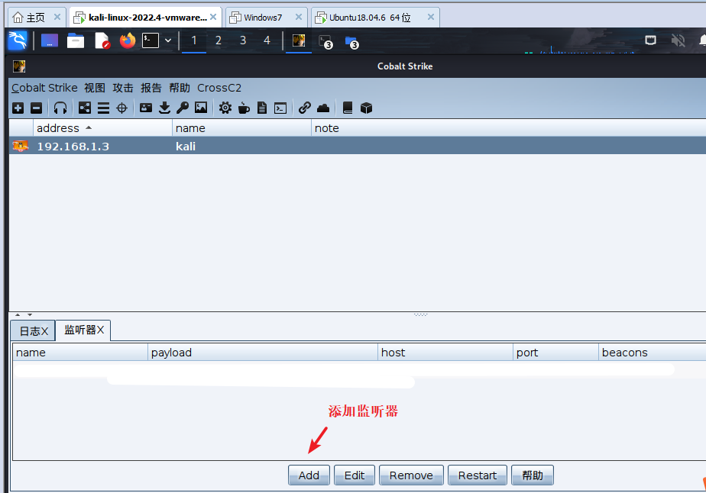
Task: Click muted volume icon in system tray
Action: [678, 40]
